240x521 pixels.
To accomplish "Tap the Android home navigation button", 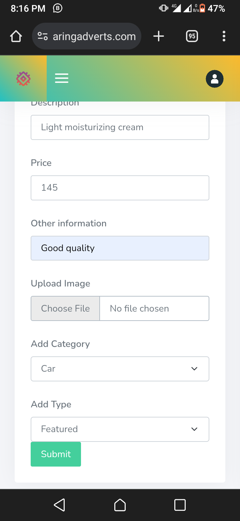I will (x=120, y=505).
